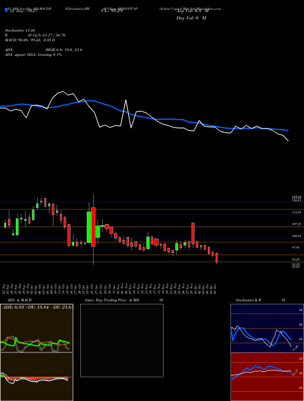
Task: Click the 111.95 price axis label
Action: point(297,212)
